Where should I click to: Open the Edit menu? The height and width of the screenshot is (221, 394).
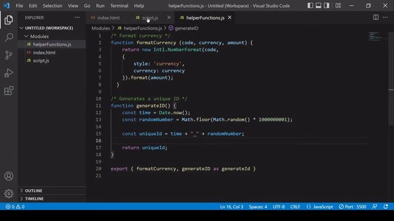(33, 6)
